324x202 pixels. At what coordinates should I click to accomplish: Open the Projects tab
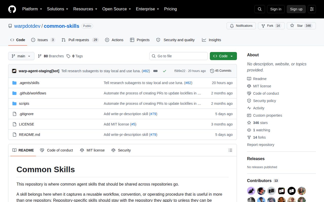pos(140,40)
